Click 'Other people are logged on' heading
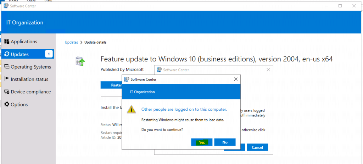The image size is (363, 164). click(184, 109)
